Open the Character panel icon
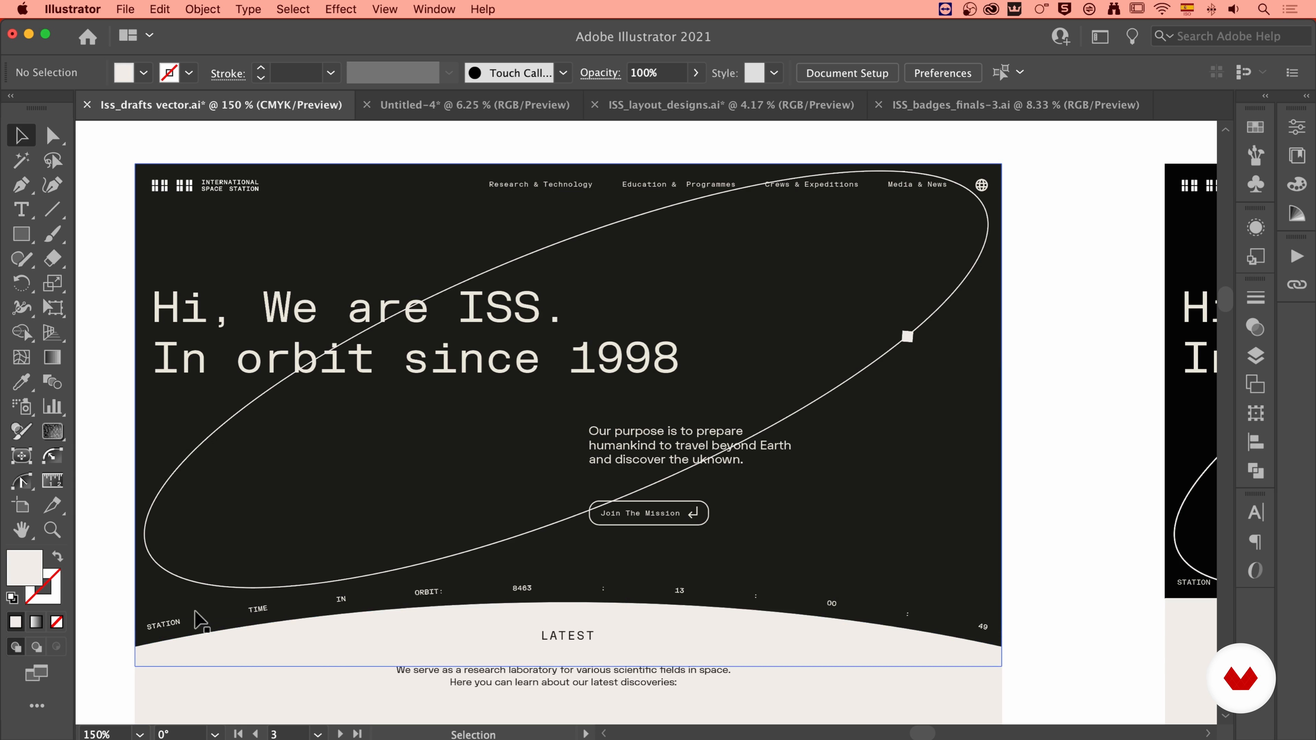Screen dimensions: 1316x740 1255,512
